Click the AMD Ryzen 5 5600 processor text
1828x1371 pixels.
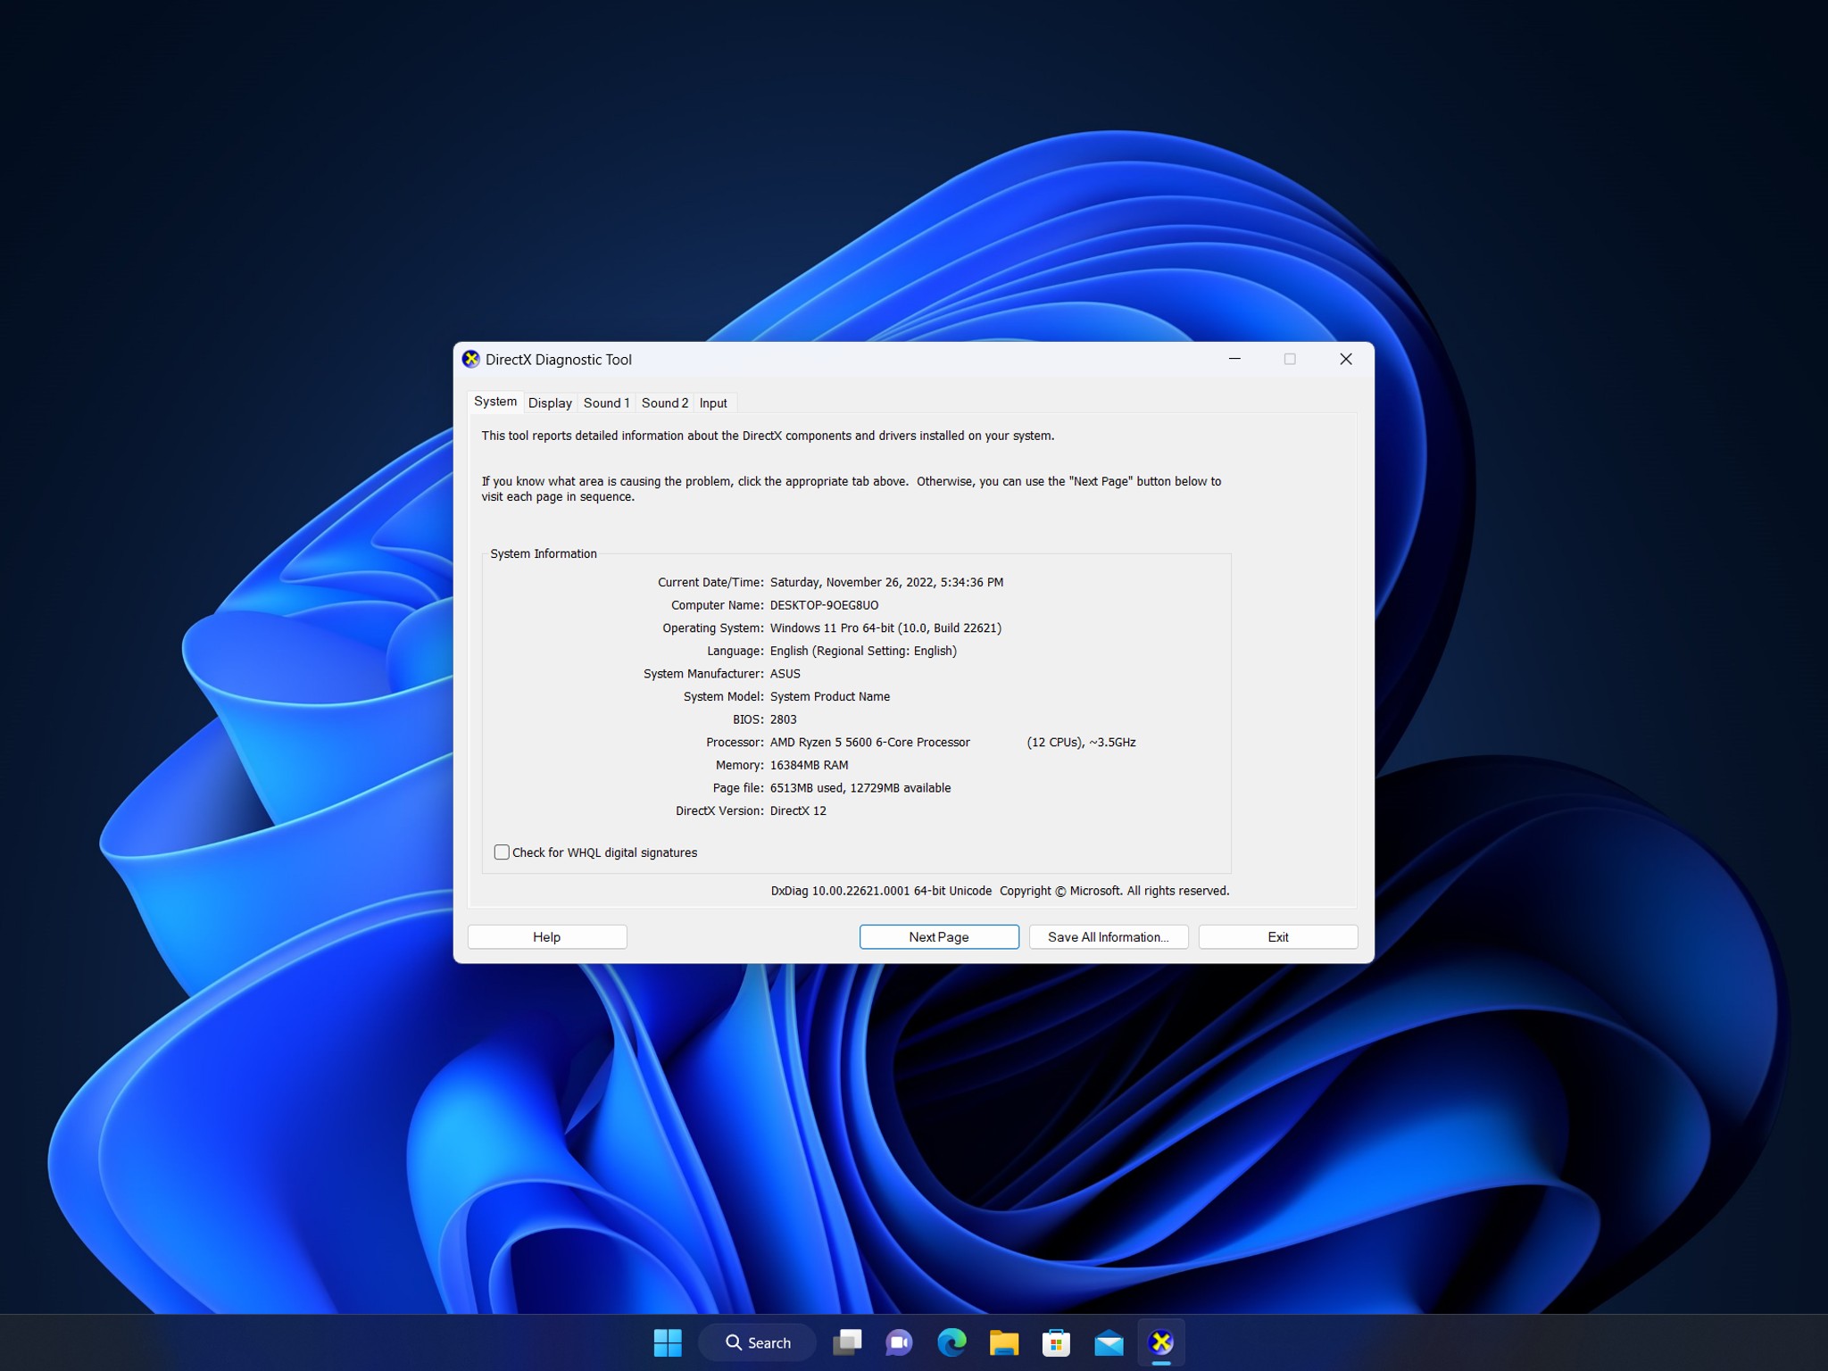[x=870, y=743]
